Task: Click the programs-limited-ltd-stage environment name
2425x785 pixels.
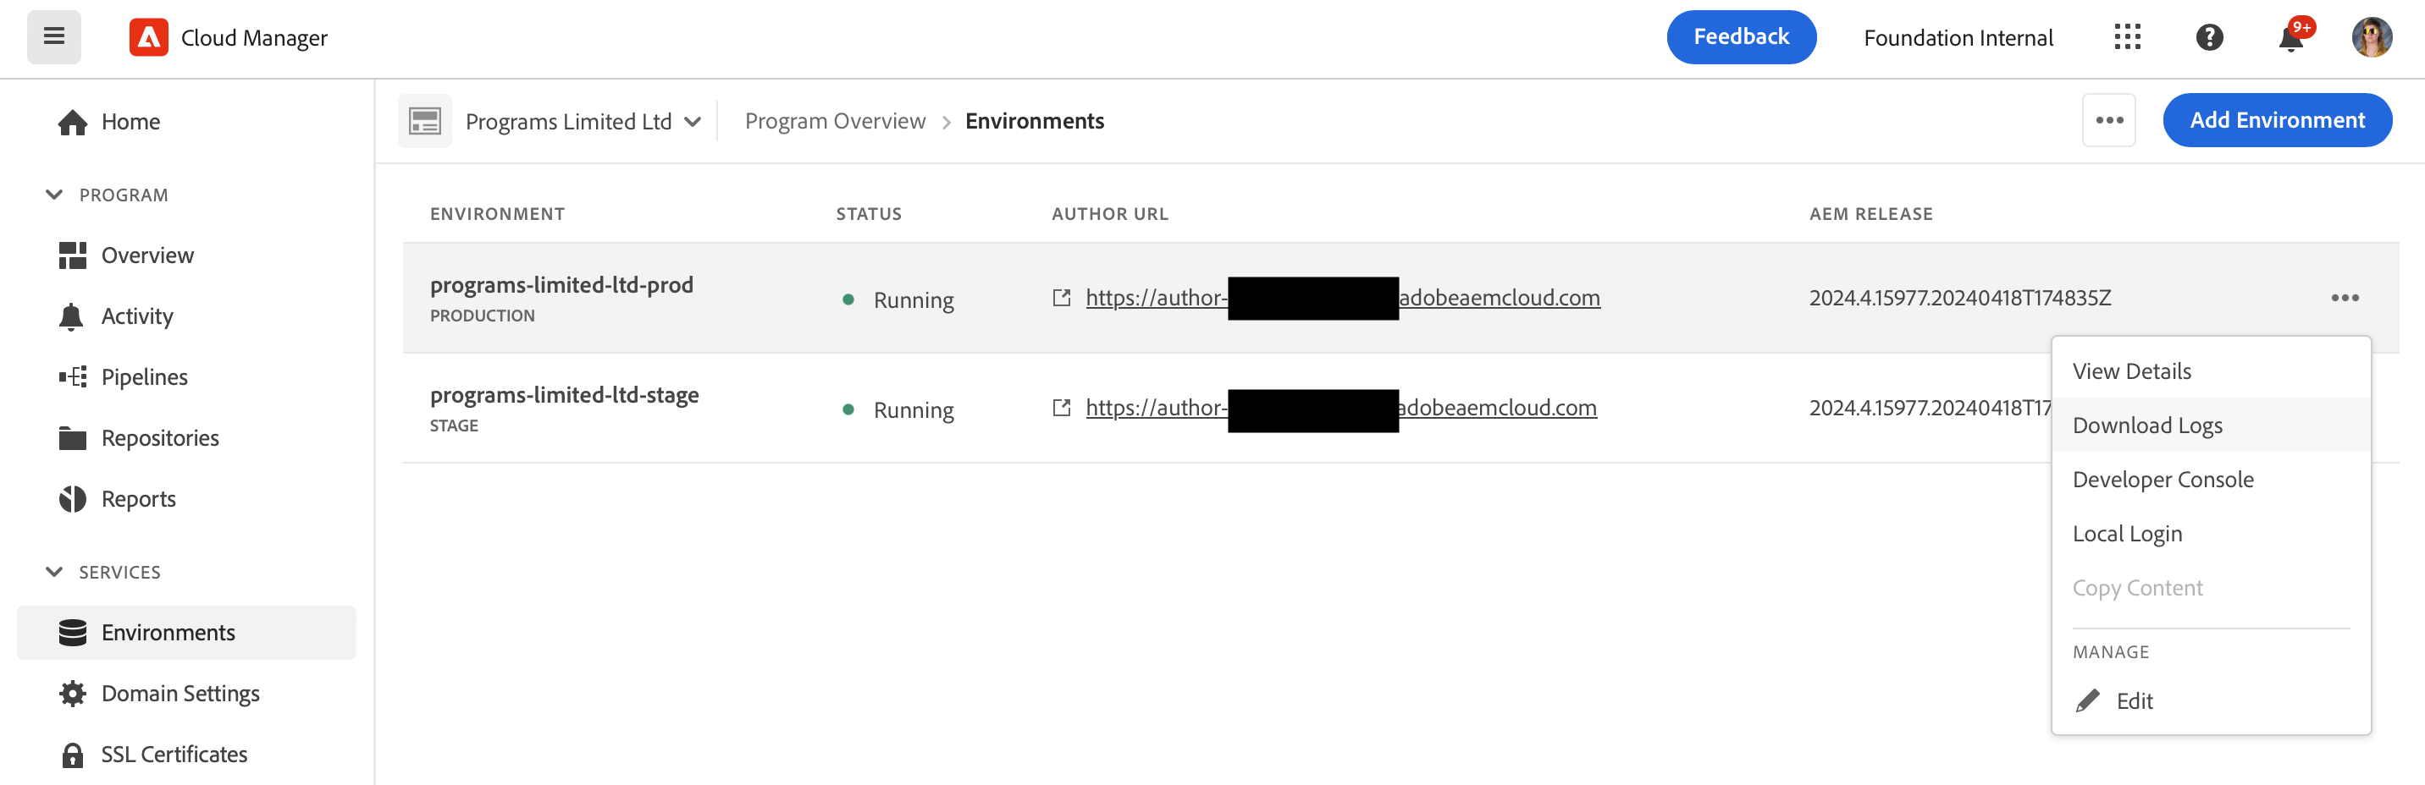Action: pyautogui.click(x=564, y=395)
